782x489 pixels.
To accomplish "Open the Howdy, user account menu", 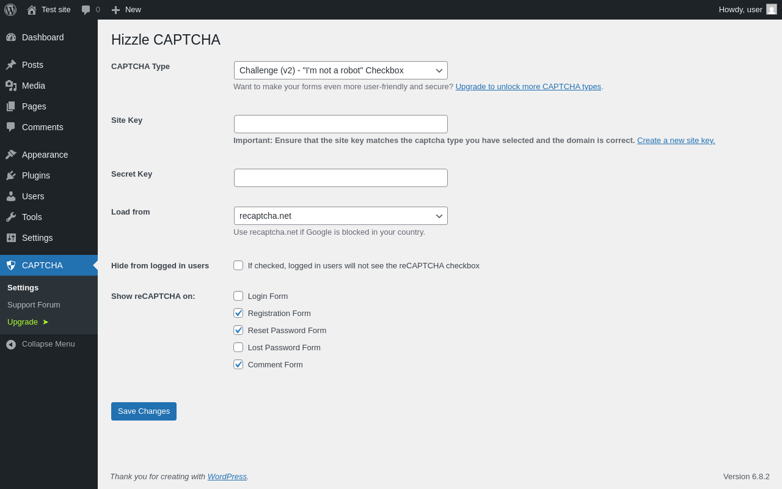I will (748, 10).
